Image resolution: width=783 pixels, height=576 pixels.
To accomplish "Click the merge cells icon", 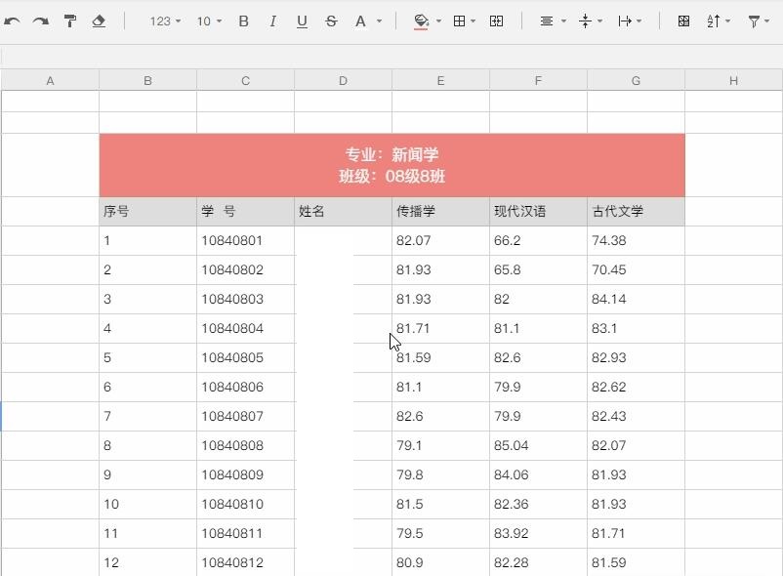I will point(496,21).
